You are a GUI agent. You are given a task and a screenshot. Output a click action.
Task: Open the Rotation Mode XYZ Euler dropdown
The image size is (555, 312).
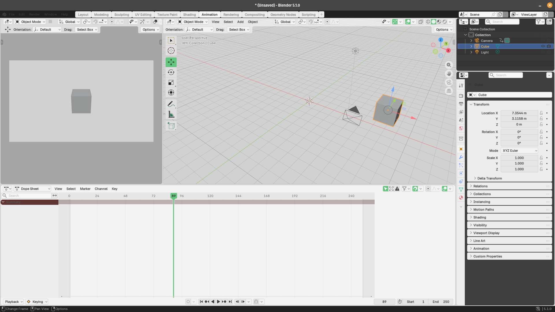pyautogui.click(x=519, y=151)
